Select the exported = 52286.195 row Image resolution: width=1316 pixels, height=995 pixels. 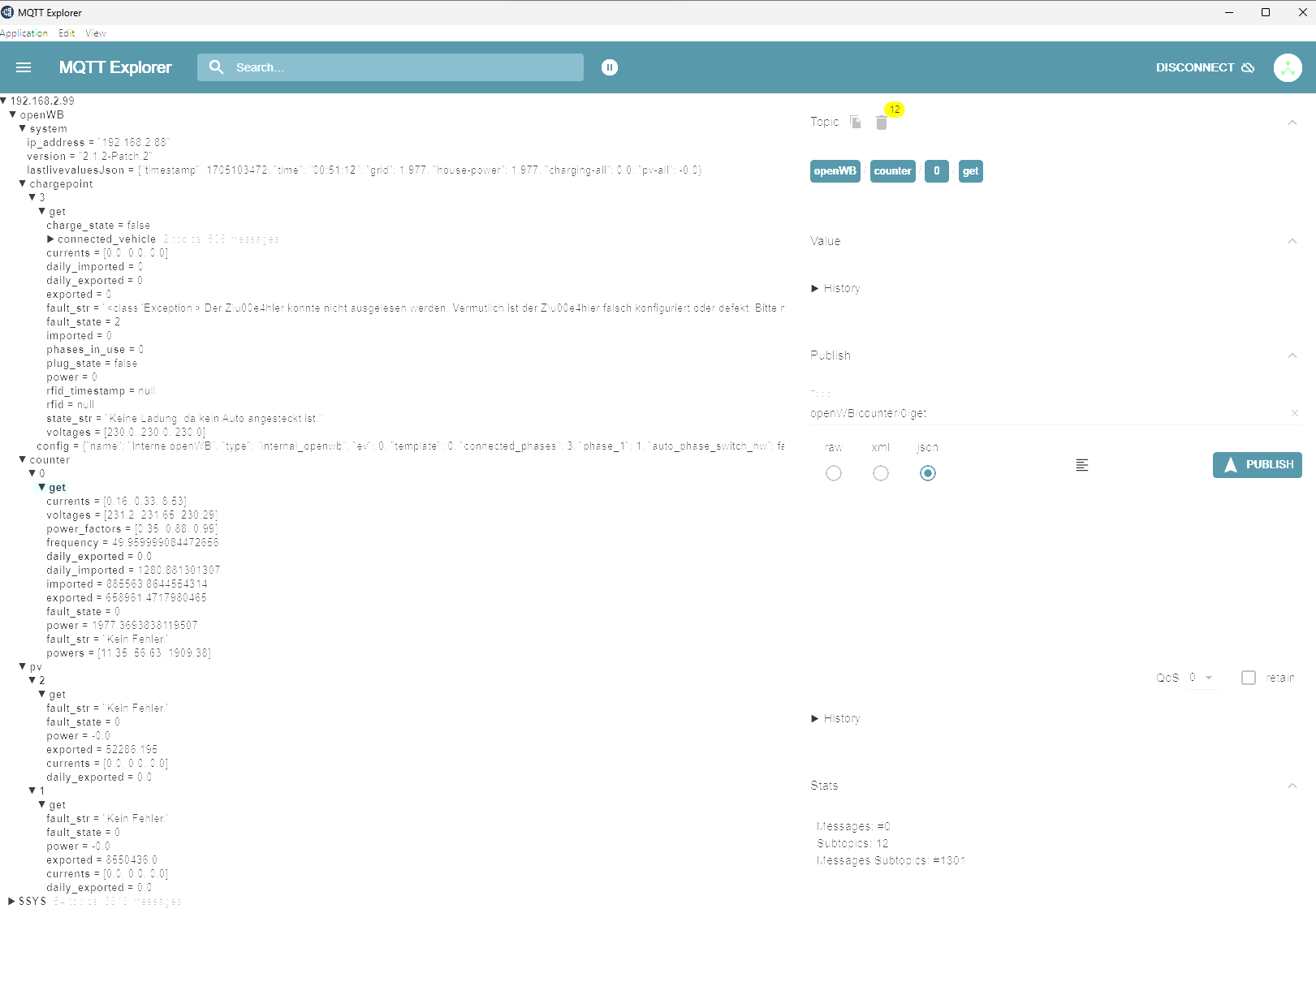tap(102, 749)
